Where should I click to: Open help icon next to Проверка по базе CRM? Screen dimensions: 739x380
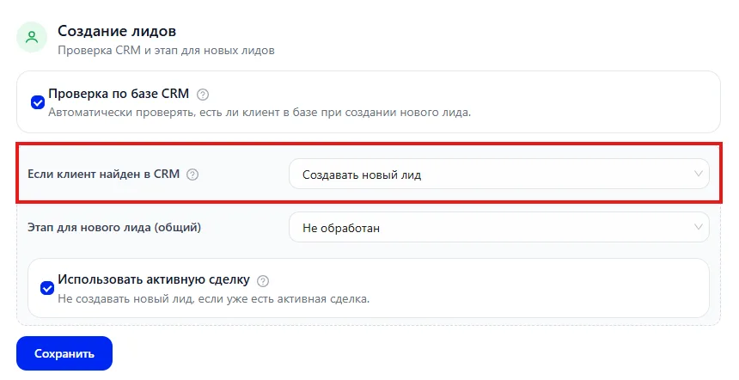click(x=203, y=95)
